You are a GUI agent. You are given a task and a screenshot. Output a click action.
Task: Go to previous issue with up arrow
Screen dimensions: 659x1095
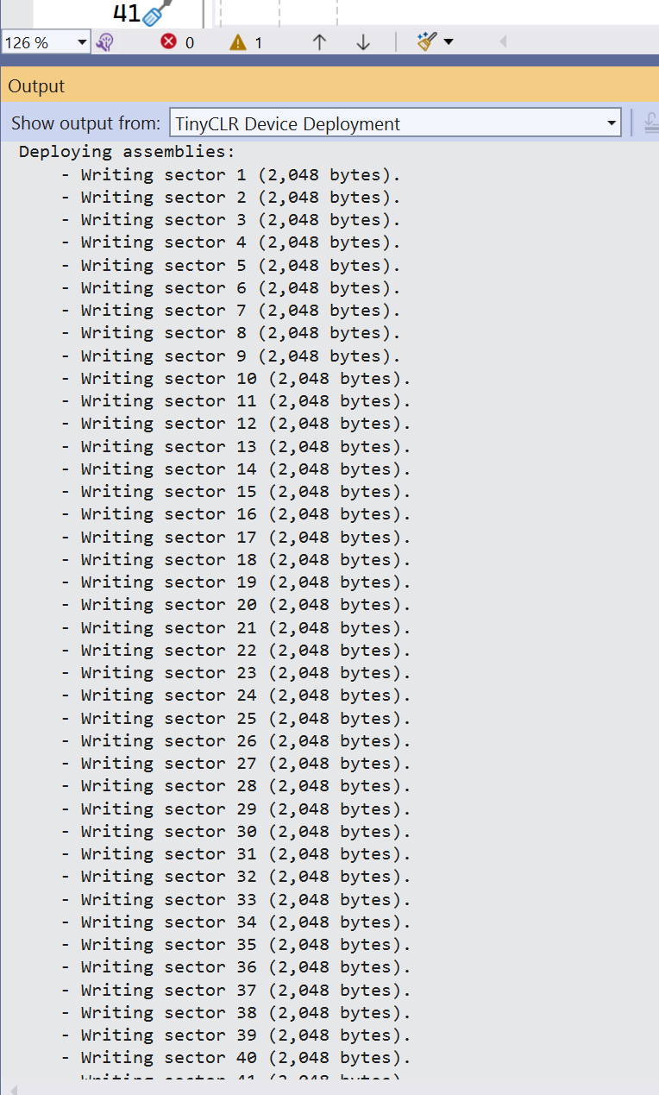pos(319,41)
